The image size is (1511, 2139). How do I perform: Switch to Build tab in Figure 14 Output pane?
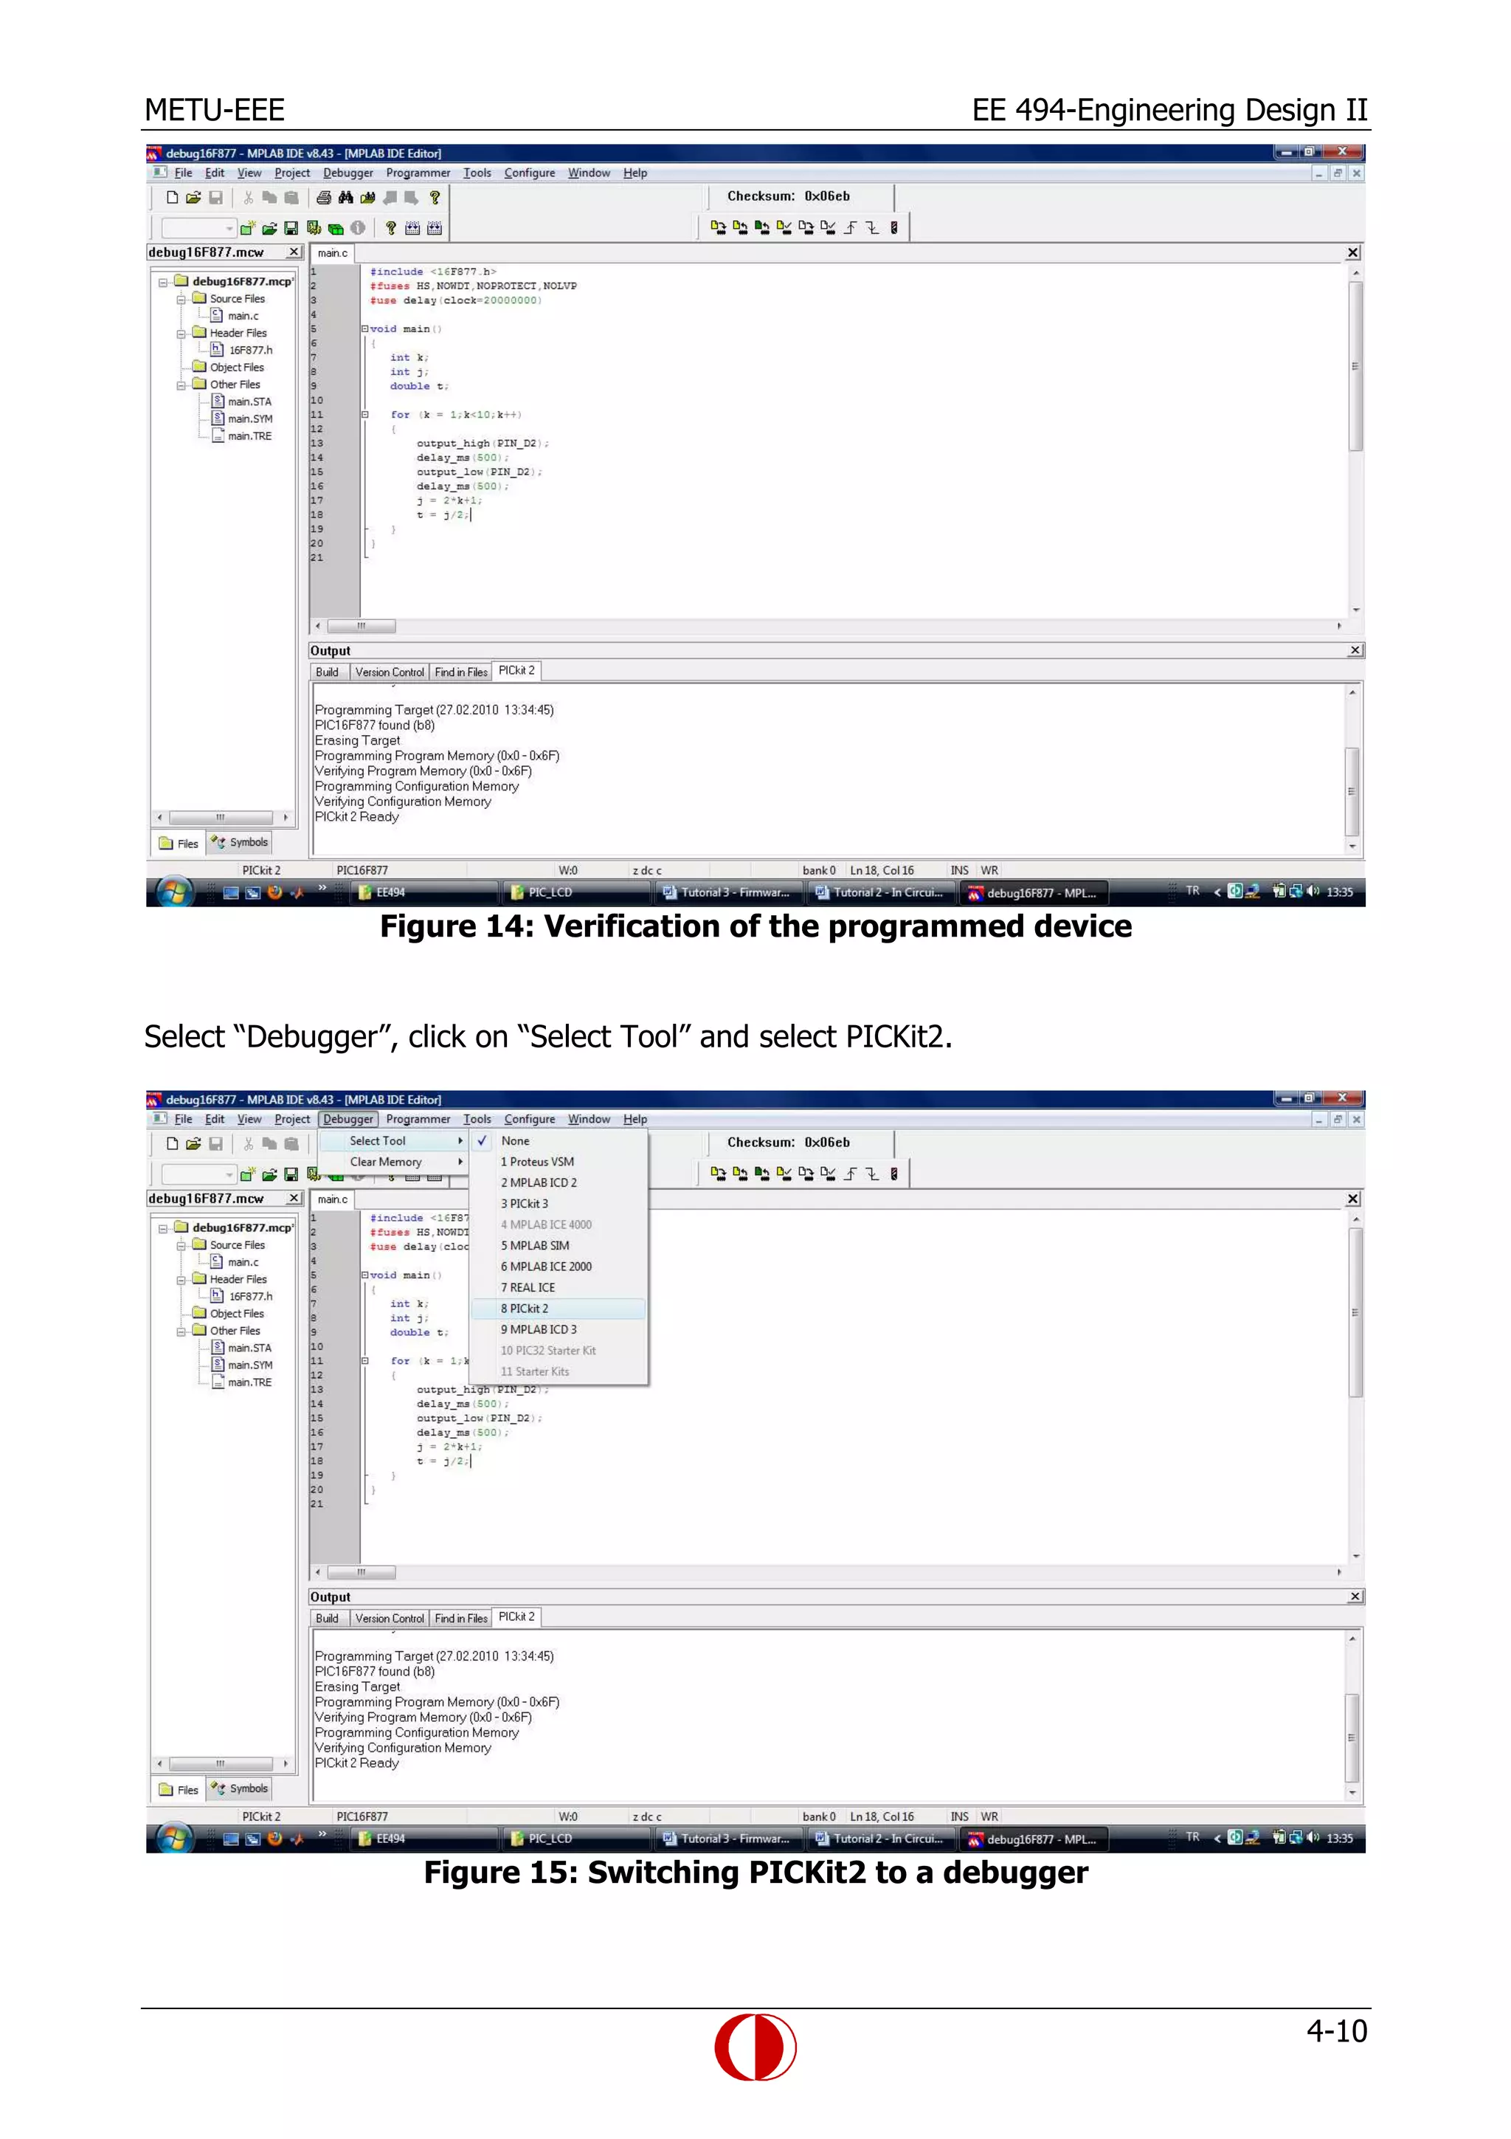[x=328, y=672]
